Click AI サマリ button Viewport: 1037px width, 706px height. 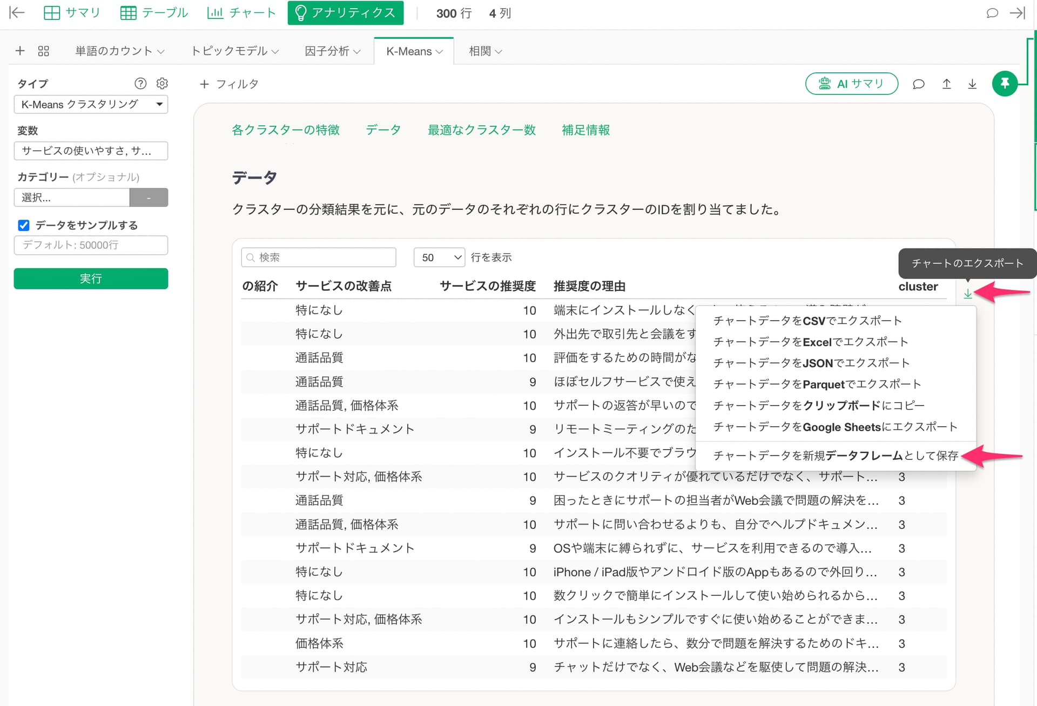[x=852, y=84]
